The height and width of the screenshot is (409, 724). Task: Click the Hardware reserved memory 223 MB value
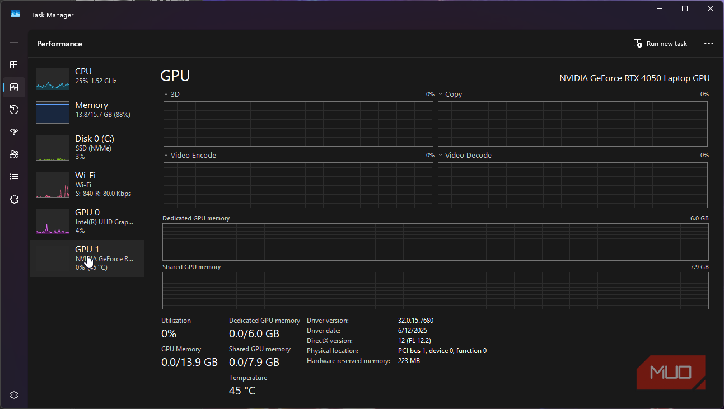coord(409,361)
